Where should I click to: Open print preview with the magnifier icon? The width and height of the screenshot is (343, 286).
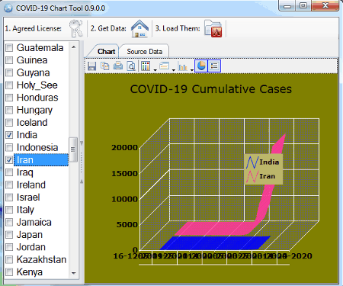pyautogui.click(x=131, y=66)
